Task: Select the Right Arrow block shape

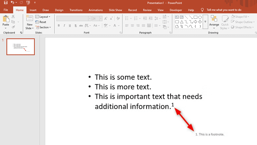Action: click(x=195, y=21)
